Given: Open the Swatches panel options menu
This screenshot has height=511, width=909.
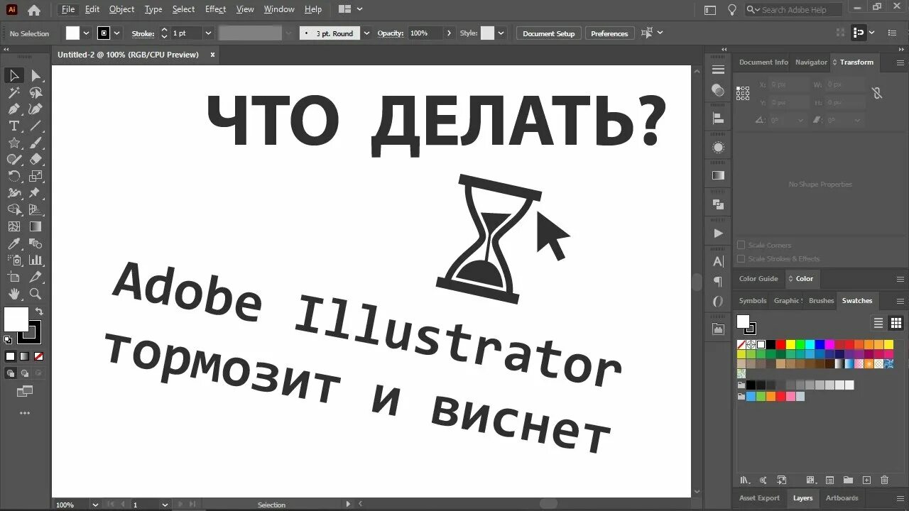Looking at the screenshot, I should pyautogui.click(x=900, y=301).
